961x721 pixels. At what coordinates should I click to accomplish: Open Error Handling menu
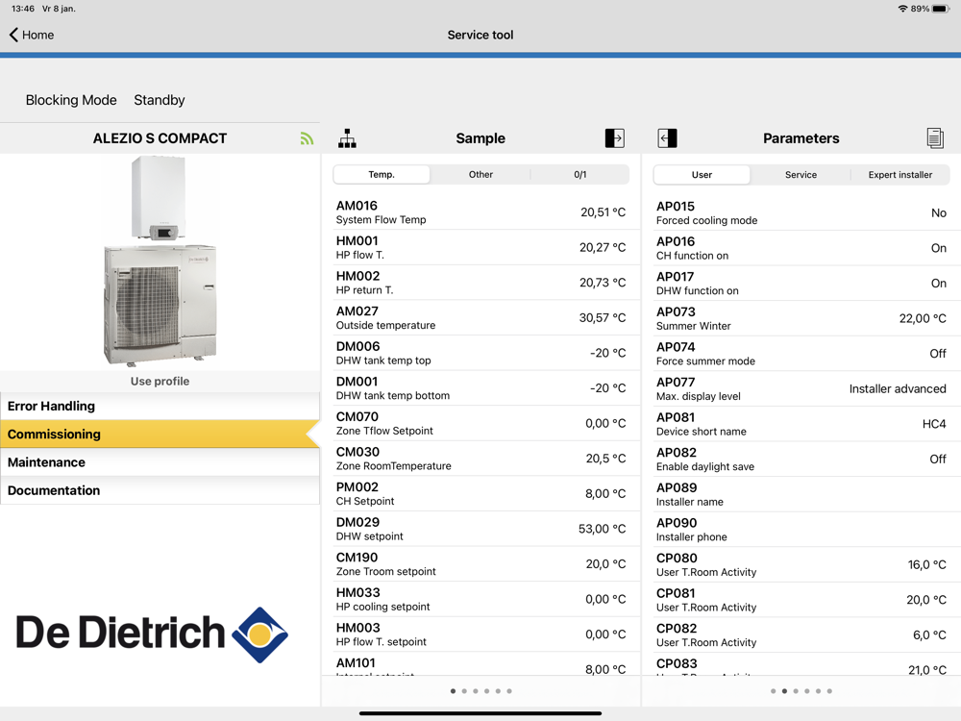[160, 406]
